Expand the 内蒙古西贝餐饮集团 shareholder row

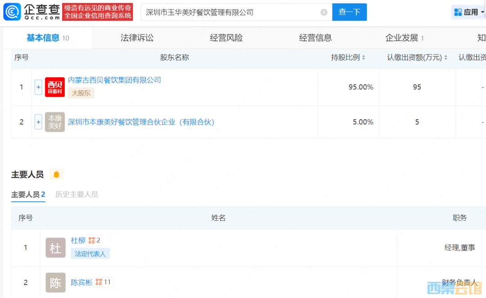(38, 87)
